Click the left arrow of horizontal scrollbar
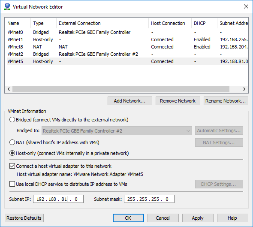Screen dimensions: 253x227 click(9, 89)
